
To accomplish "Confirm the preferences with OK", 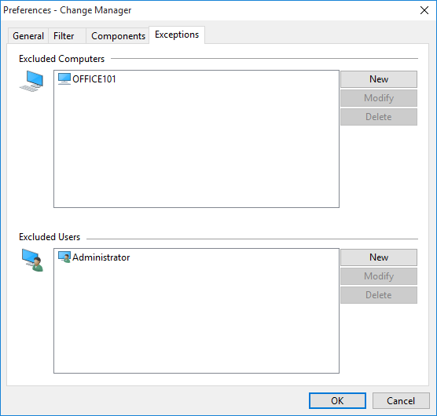I will pos(337,401).
